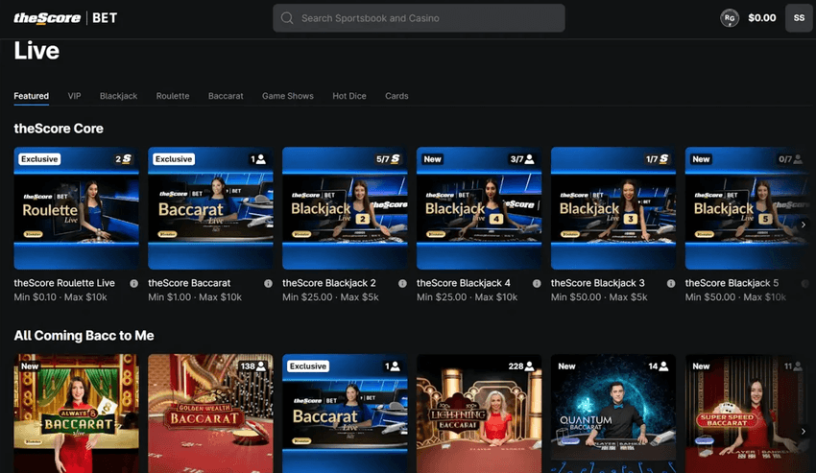This screenshot has width=816, height=473.
Task: Show more theScore Core games with the arrow
Action: pyautogui.click(x=803, y=225)
